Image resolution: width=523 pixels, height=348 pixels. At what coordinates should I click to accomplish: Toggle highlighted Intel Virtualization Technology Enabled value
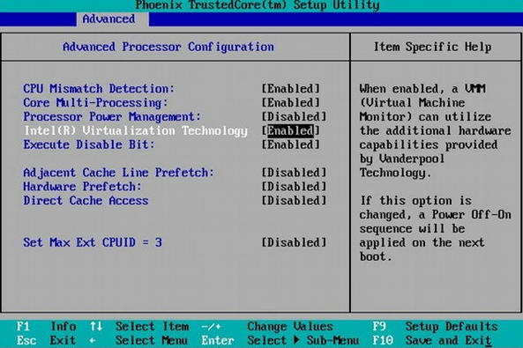click(x=290, y=130)
